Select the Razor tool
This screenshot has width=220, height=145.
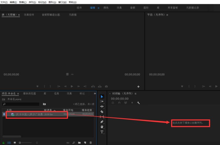[x=102, y=112]
